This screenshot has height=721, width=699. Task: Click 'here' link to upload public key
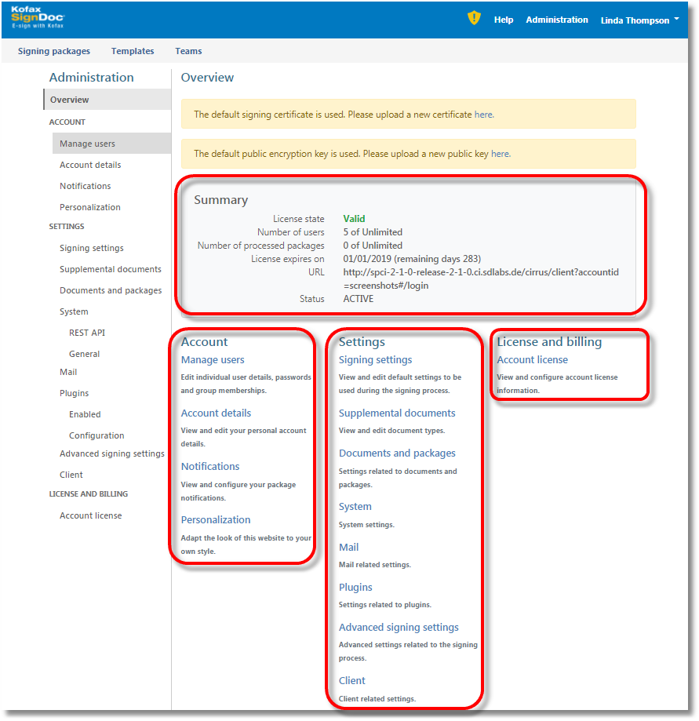click(x=500, y=154)
